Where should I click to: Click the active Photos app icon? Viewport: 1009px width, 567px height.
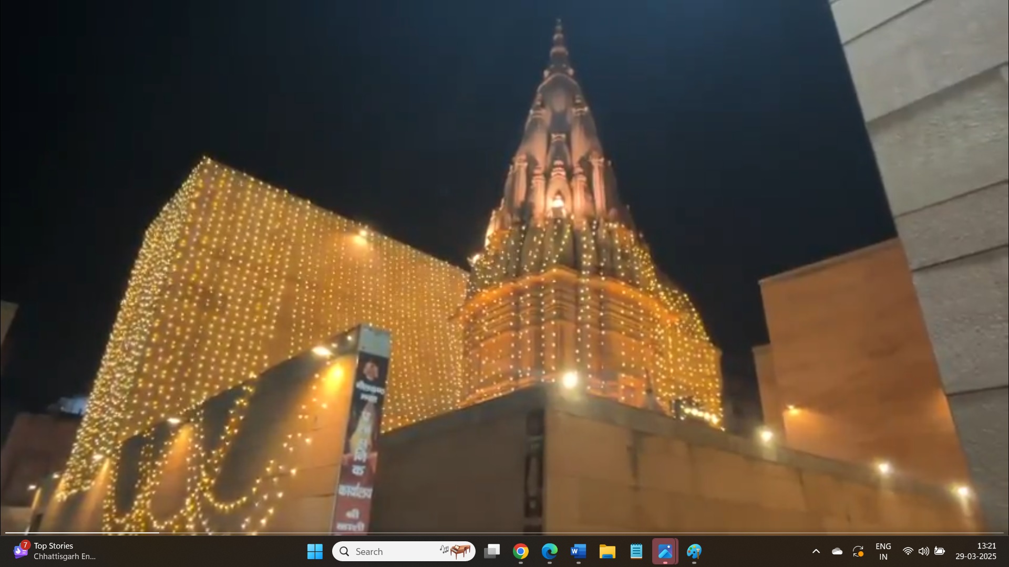tap(665, 551)
